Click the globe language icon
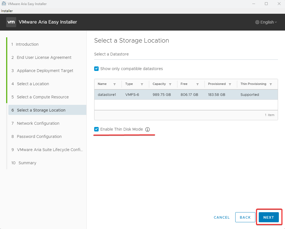The width and height of the screenshot is (285, 229). [257, 22]
